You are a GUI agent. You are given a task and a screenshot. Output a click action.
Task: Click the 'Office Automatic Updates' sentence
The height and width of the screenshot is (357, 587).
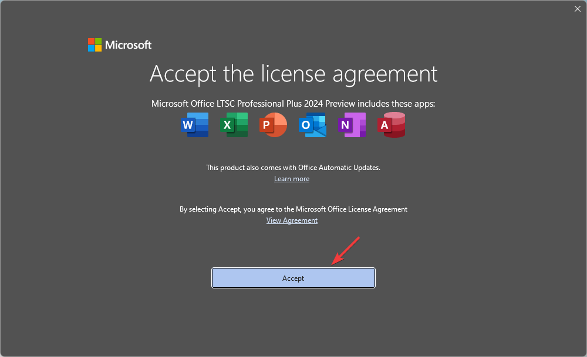293,168
